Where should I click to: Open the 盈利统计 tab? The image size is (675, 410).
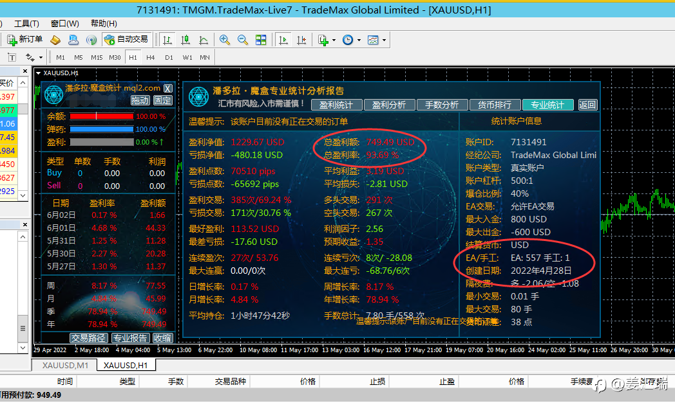(x=336, y=105)
